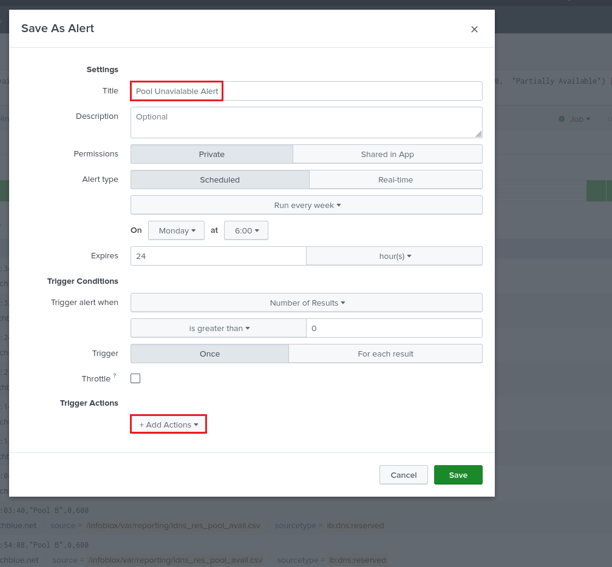Focus the Description text area

(306, 122)
